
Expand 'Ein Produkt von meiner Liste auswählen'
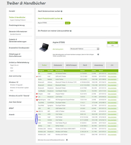coord(55,31)
